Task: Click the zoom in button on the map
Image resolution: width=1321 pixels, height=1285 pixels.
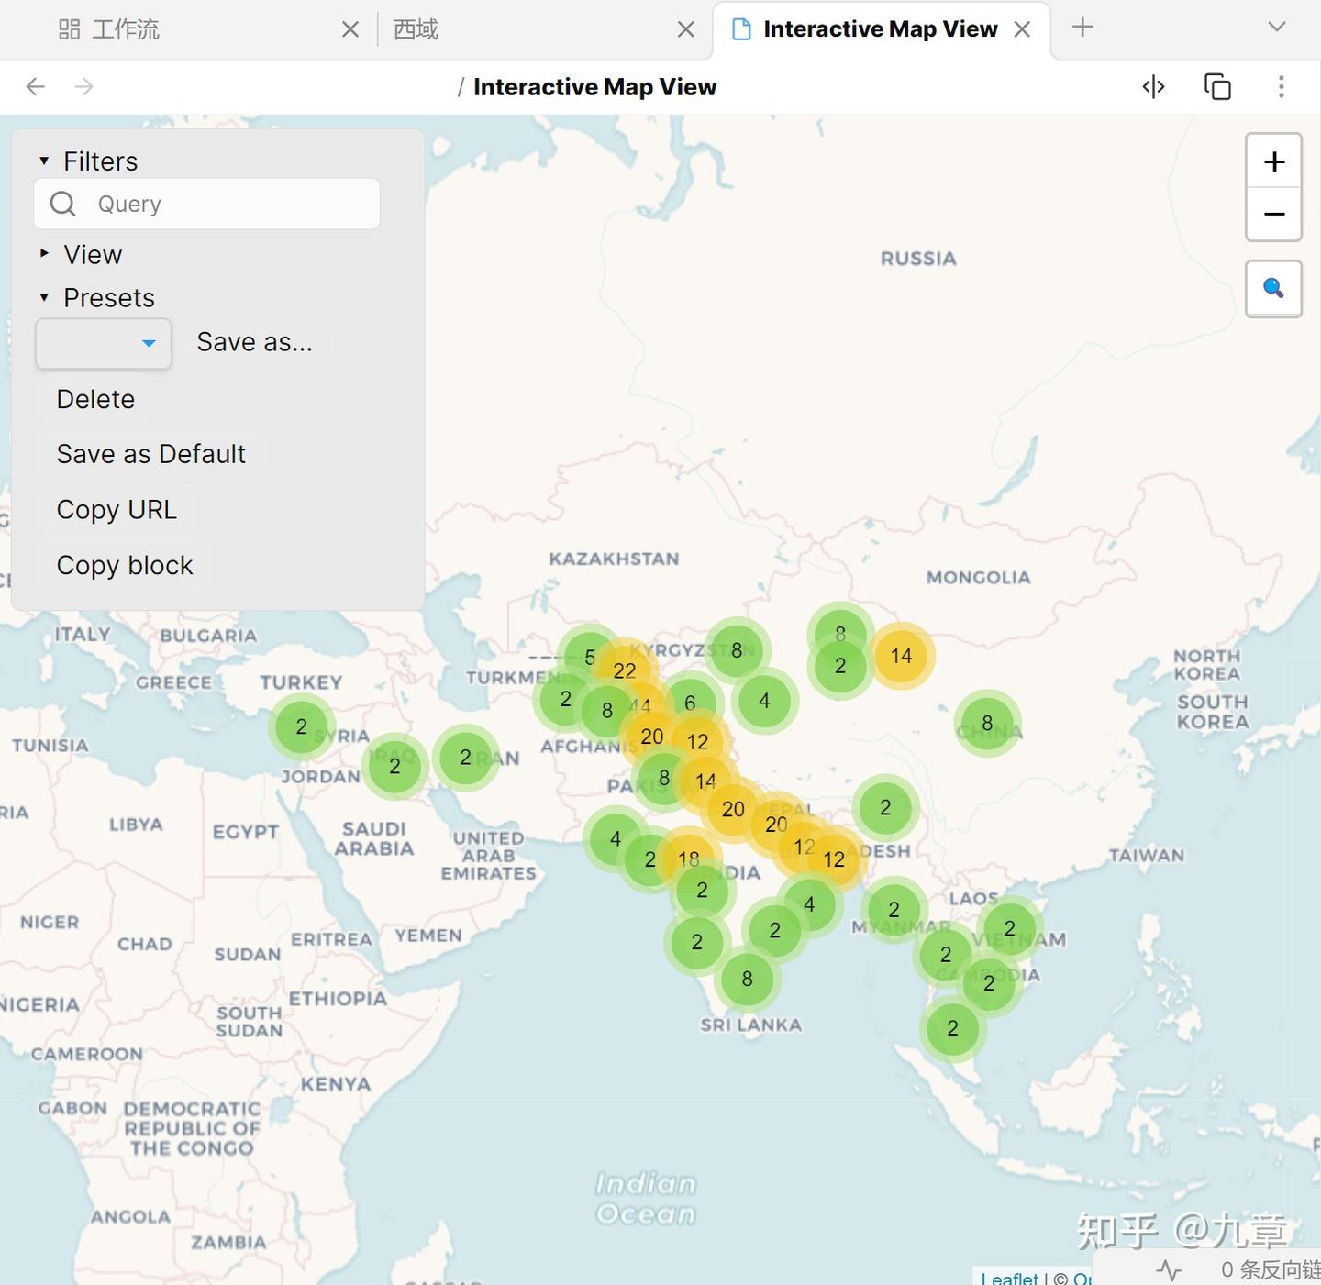Action: point(1273,161)
